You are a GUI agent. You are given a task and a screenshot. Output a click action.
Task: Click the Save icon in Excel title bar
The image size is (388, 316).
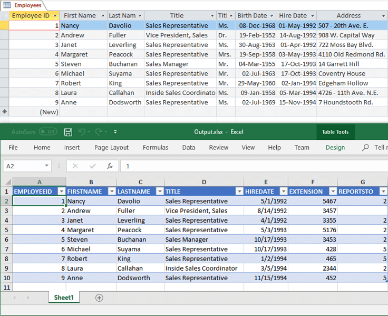(x=68, y=132)
